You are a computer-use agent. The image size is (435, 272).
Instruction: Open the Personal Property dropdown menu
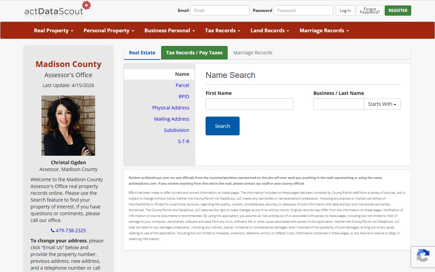click(109, 31)
